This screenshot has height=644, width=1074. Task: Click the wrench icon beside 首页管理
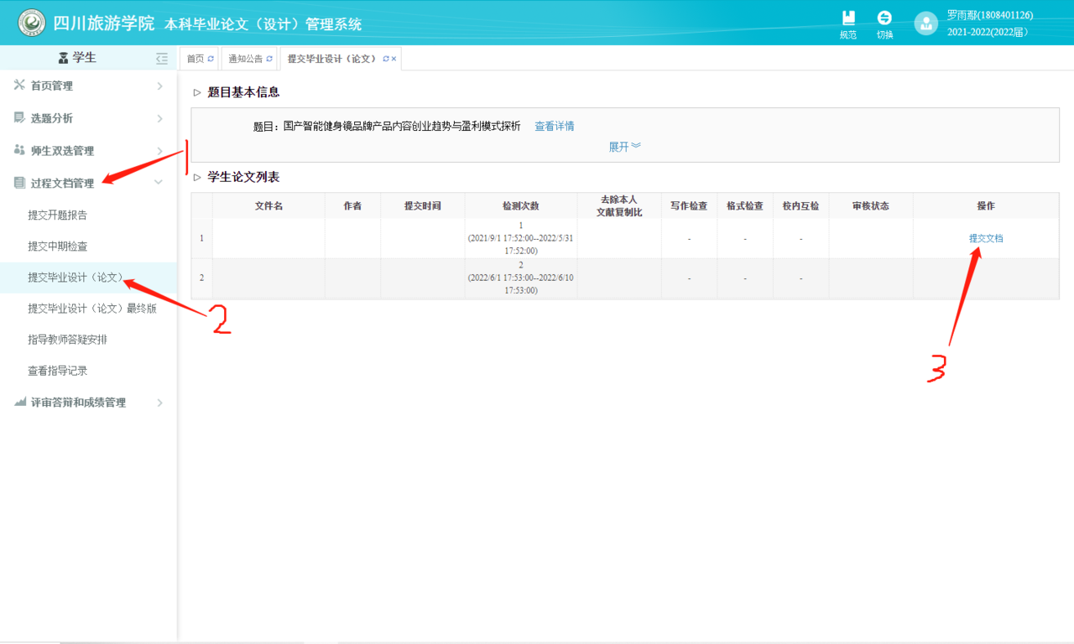[19, 86]
